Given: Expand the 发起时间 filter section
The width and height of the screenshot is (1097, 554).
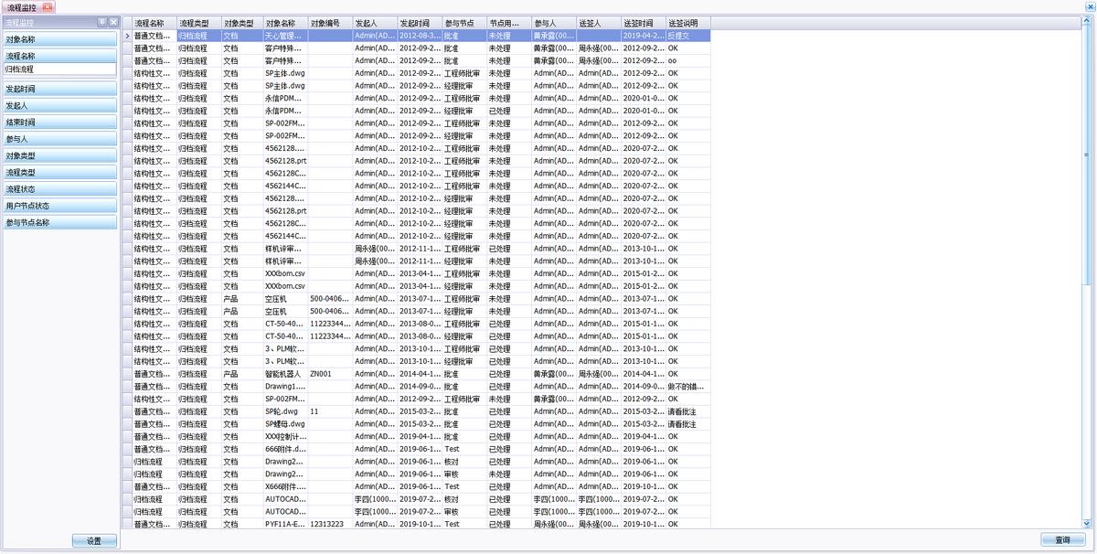Looking at the screenshot, I should pyautogui.click(x=59, y=90).
